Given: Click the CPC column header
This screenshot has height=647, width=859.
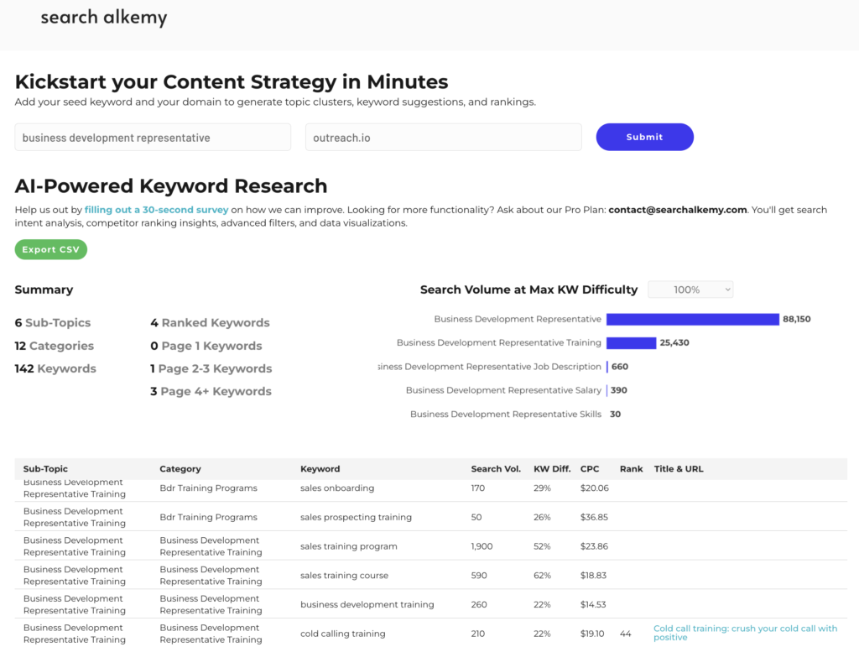Looking at the screenshot, I should point(590,469).
